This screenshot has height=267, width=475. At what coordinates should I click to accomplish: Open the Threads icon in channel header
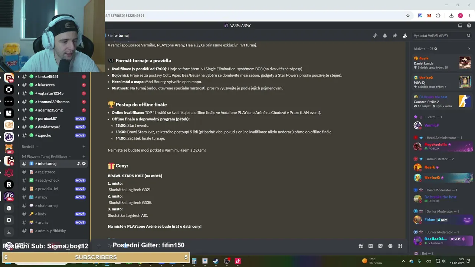[x=375, y=36]
